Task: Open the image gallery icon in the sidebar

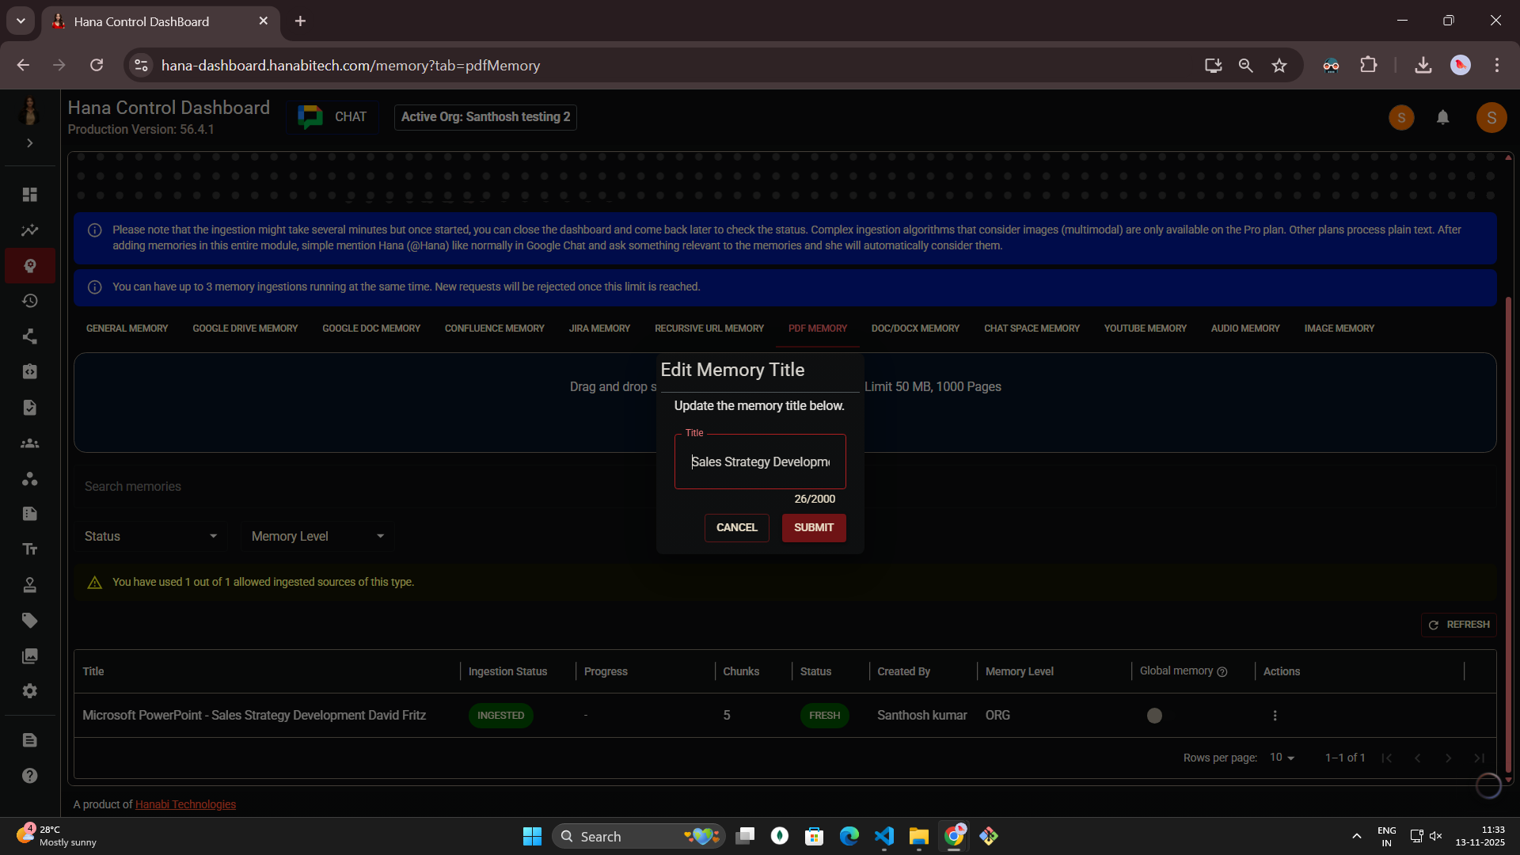Action: tap(29, 655)
